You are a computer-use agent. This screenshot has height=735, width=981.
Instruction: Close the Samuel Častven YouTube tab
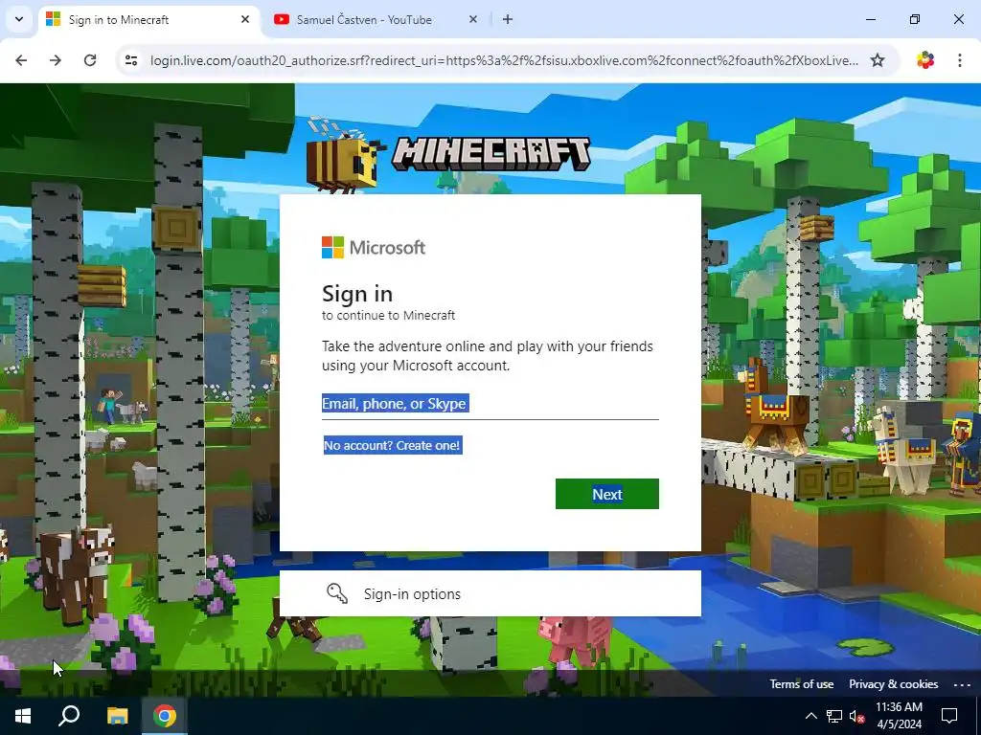[x=473, y=19]
